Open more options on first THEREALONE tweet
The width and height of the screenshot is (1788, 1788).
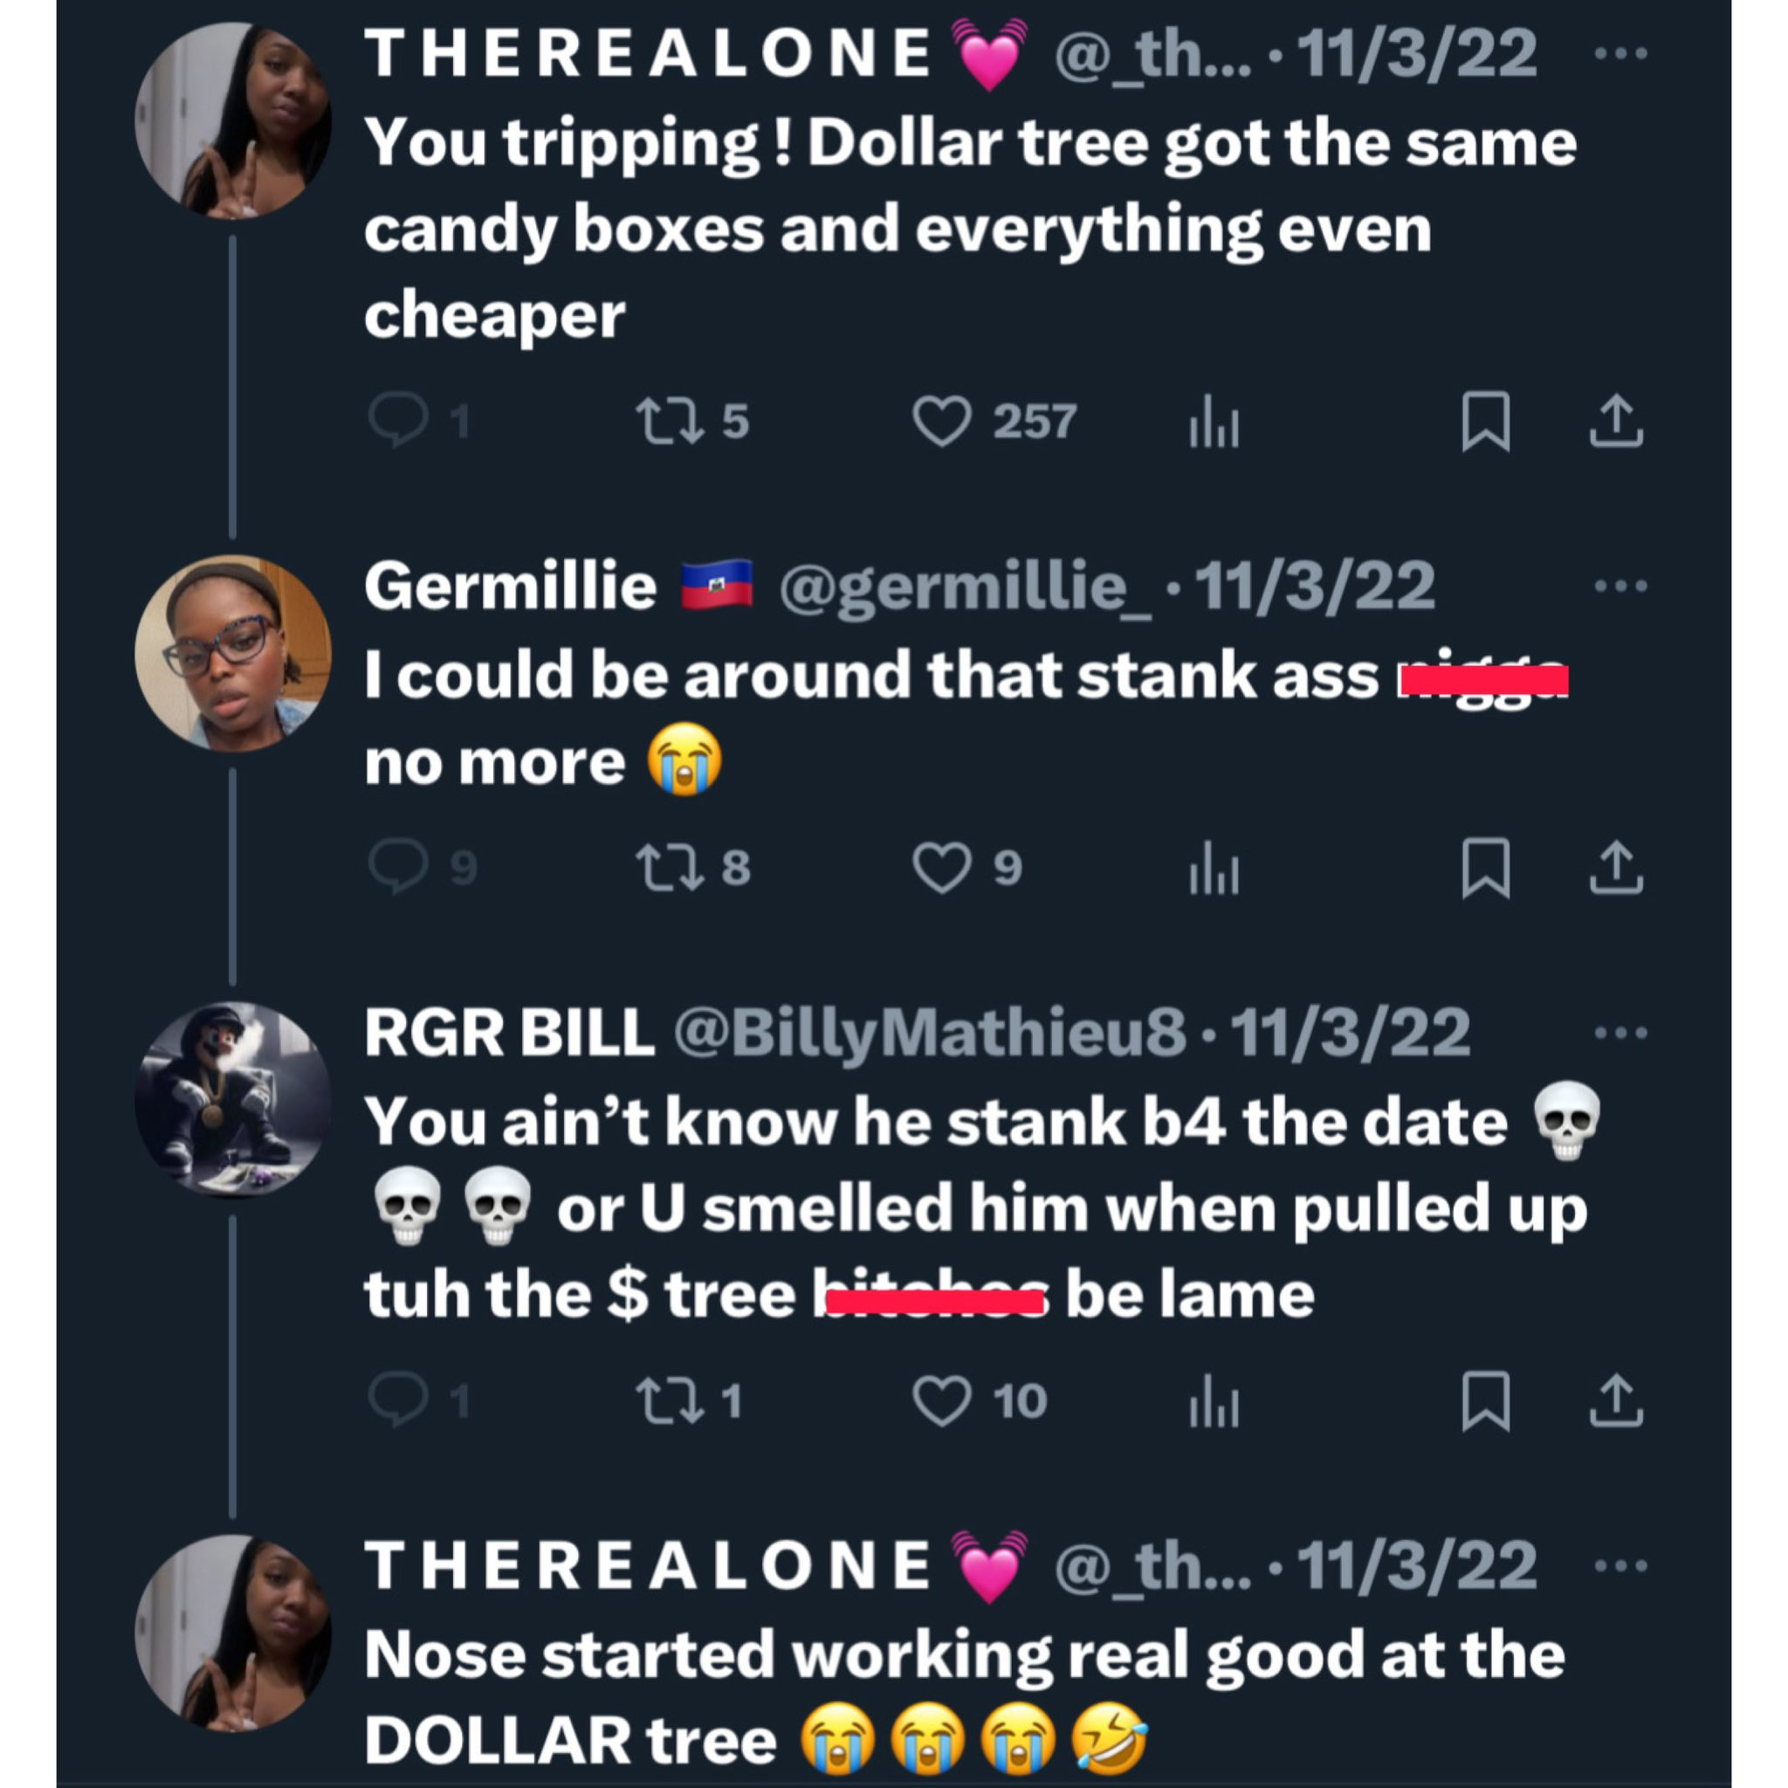[x=1620, y=52]
